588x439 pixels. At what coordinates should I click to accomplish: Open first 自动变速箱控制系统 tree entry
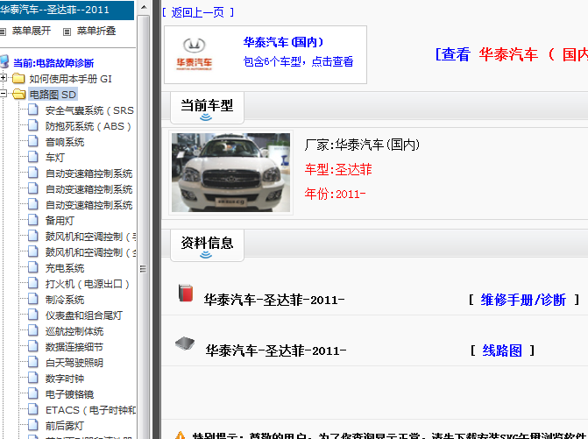pos(89,173)
